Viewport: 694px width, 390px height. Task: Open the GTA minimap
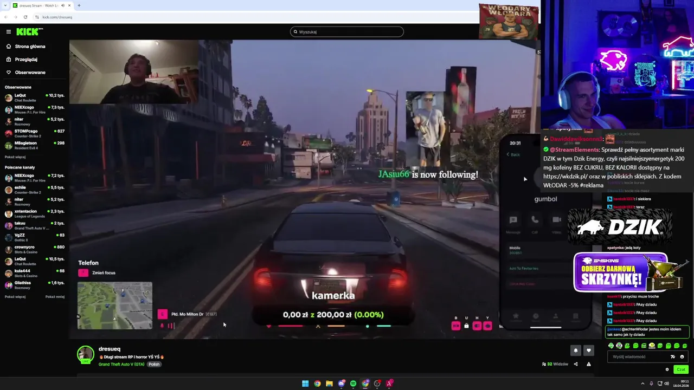pos(115,305)
